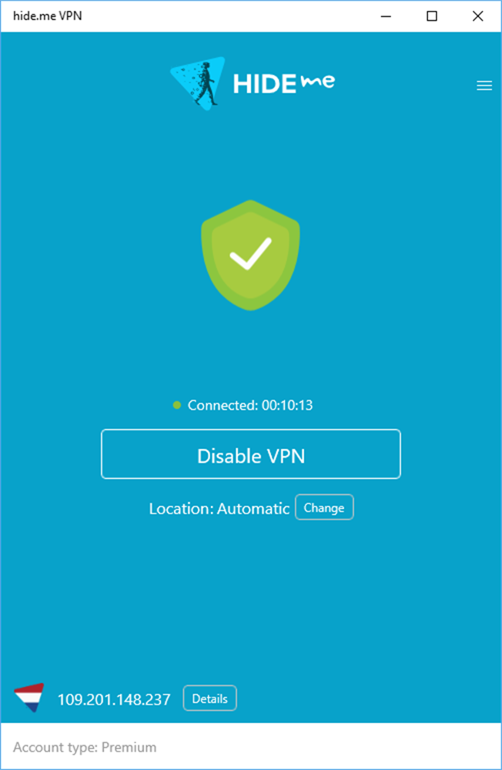
Task: Click the hide.me walking figure logo
Action: (x=197, y=83)
